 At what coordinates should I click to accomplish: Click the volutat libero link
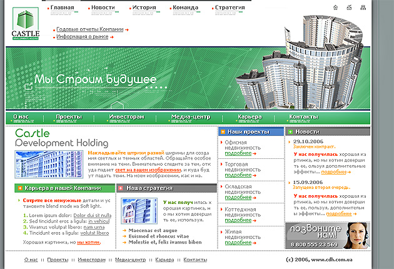pyautogui.click(x=94, y=233)
